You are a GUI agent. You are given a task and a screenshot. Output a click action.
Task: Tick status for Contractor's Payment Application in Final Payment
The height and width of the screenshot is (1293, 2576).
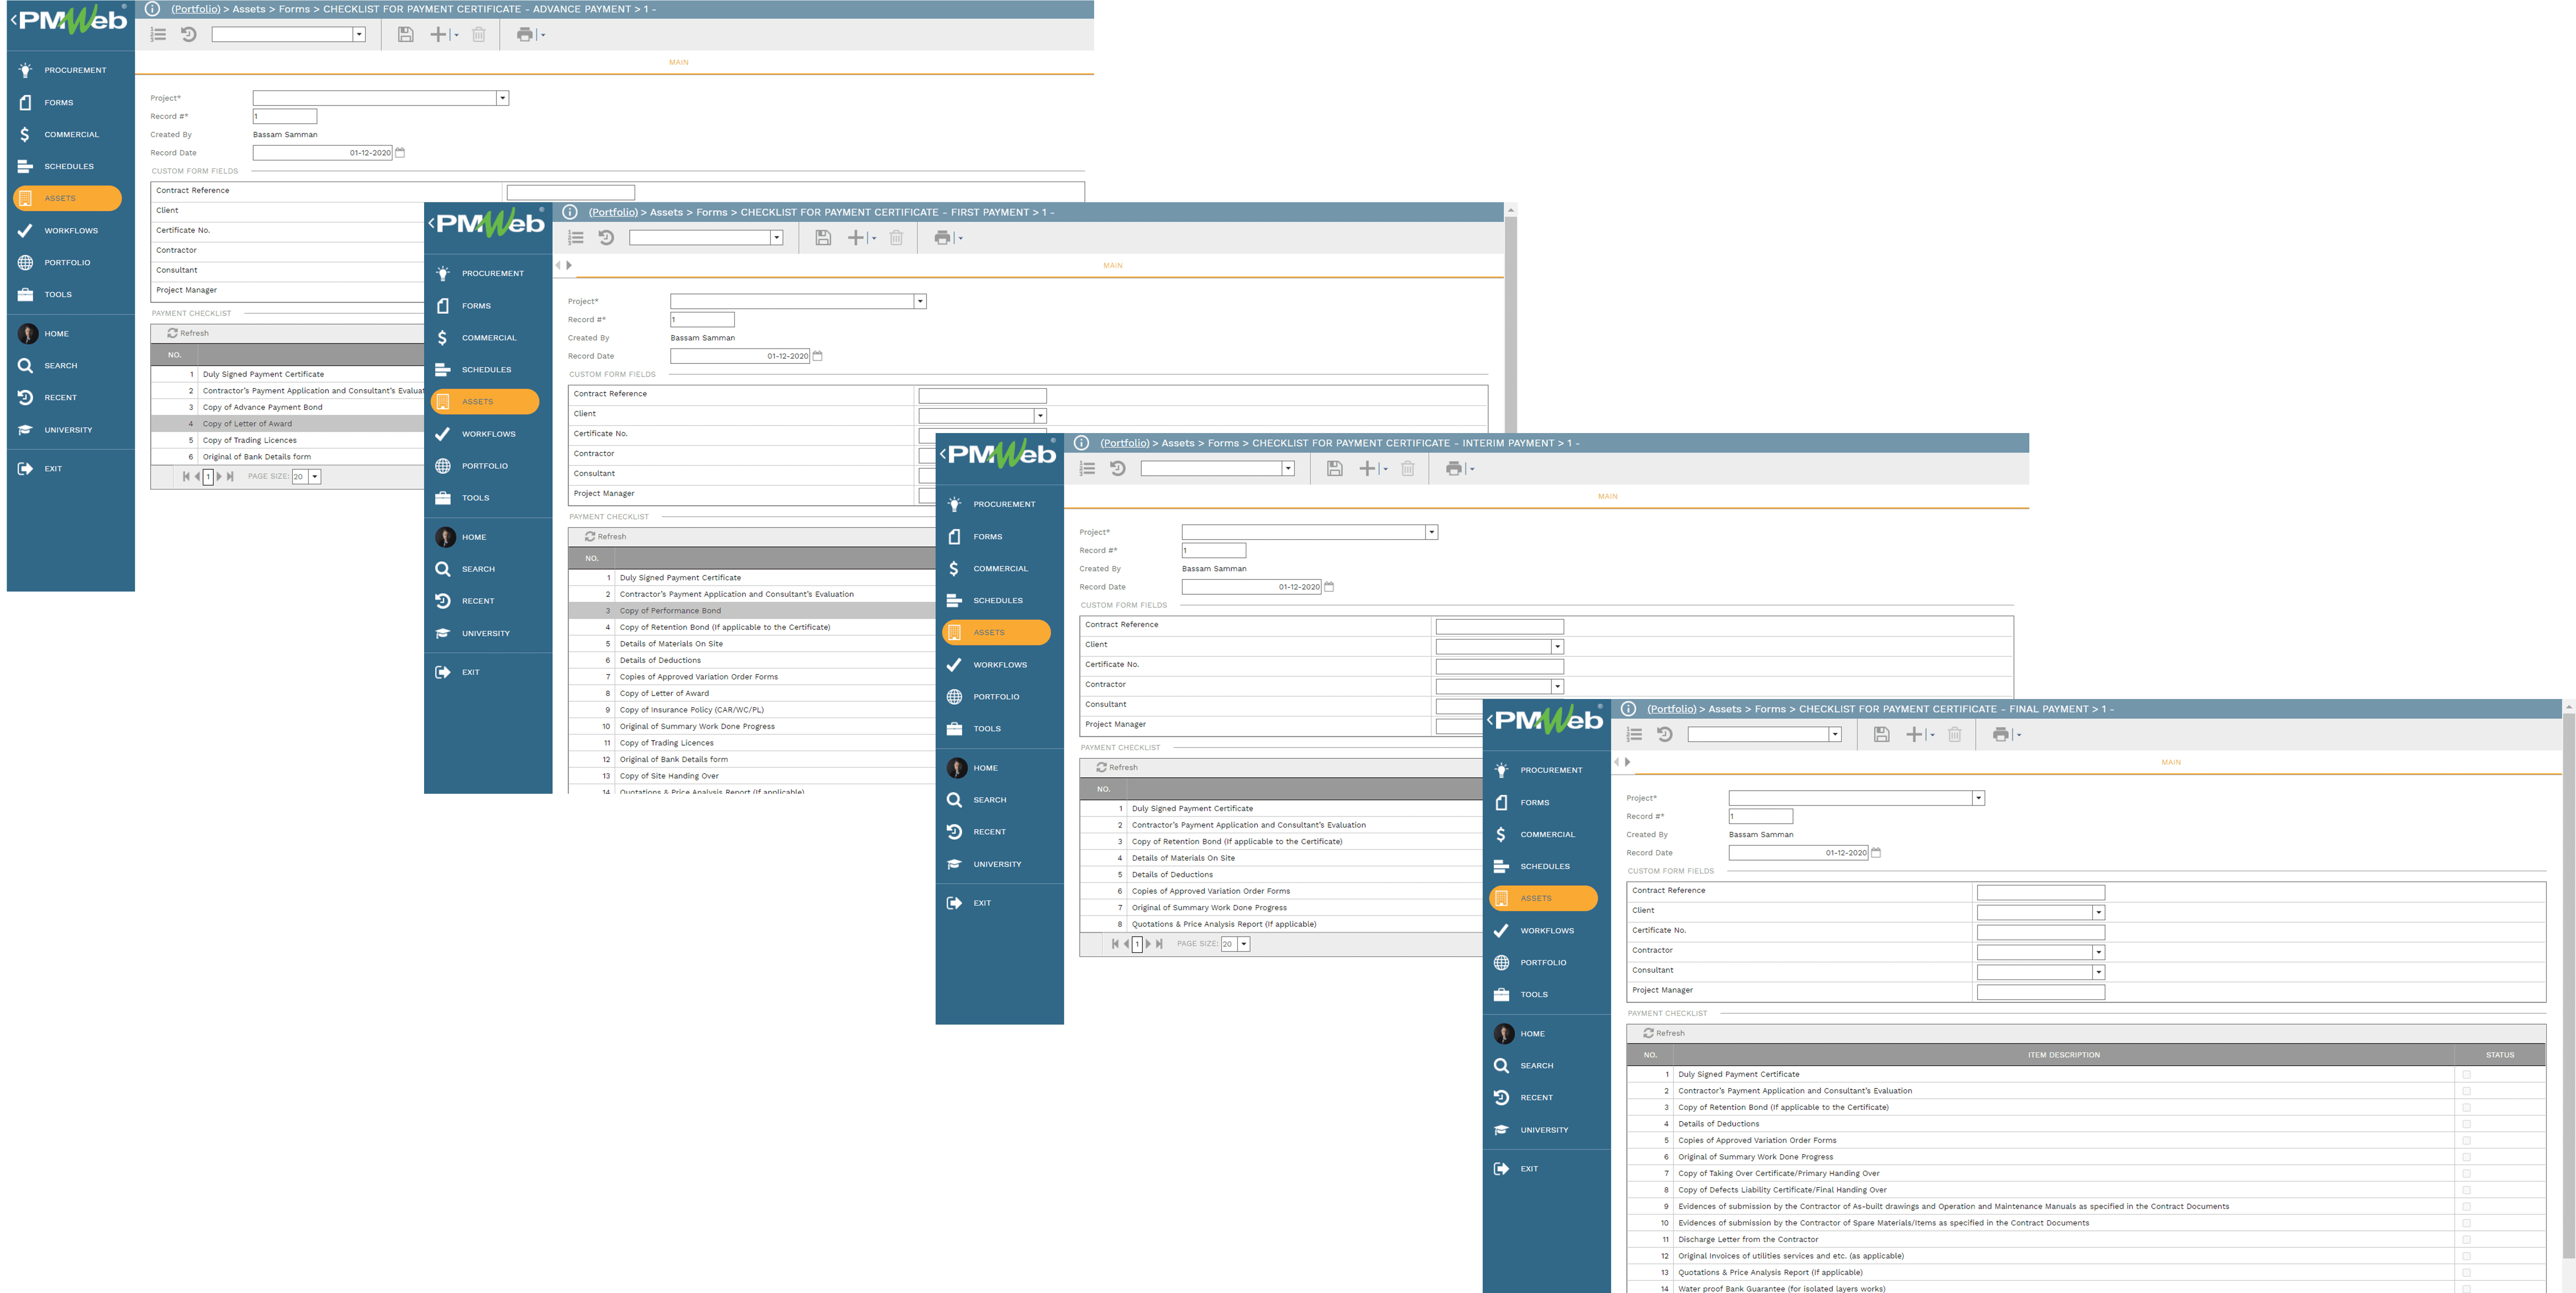tap(2466, 1091)
